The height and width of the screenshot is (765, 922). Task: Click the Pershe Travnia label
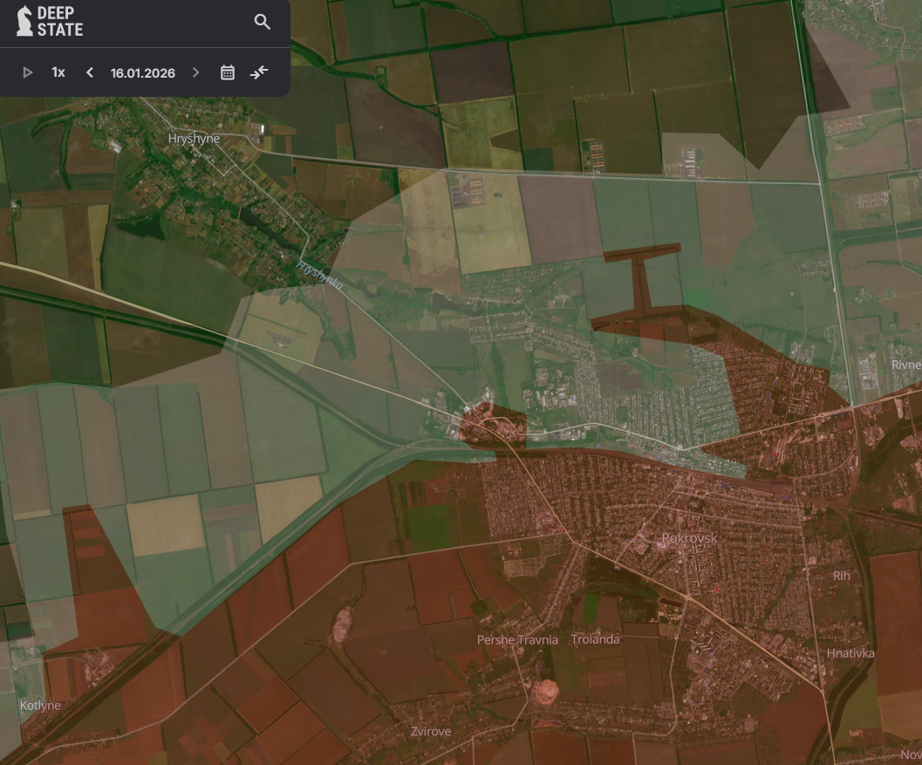tap(517, 639)
